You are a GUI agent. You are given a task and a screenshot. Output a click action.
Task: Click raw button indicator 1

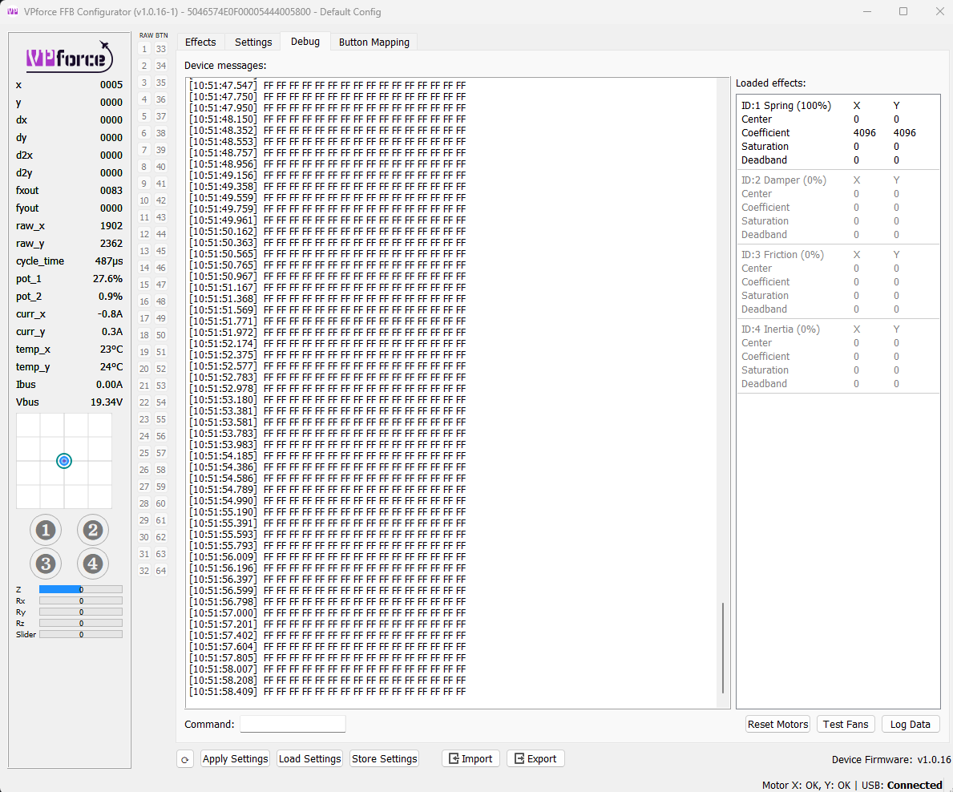point(144,49)
